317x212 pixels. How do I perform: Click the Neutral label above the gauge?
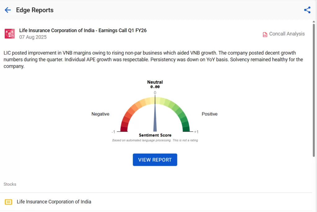pyautogui.click(x=155, y=82)
